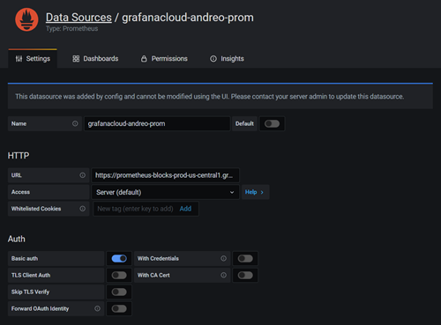Open the Settings tab
The width and height of the screenshot is (441, 325).
click(33, 59)
